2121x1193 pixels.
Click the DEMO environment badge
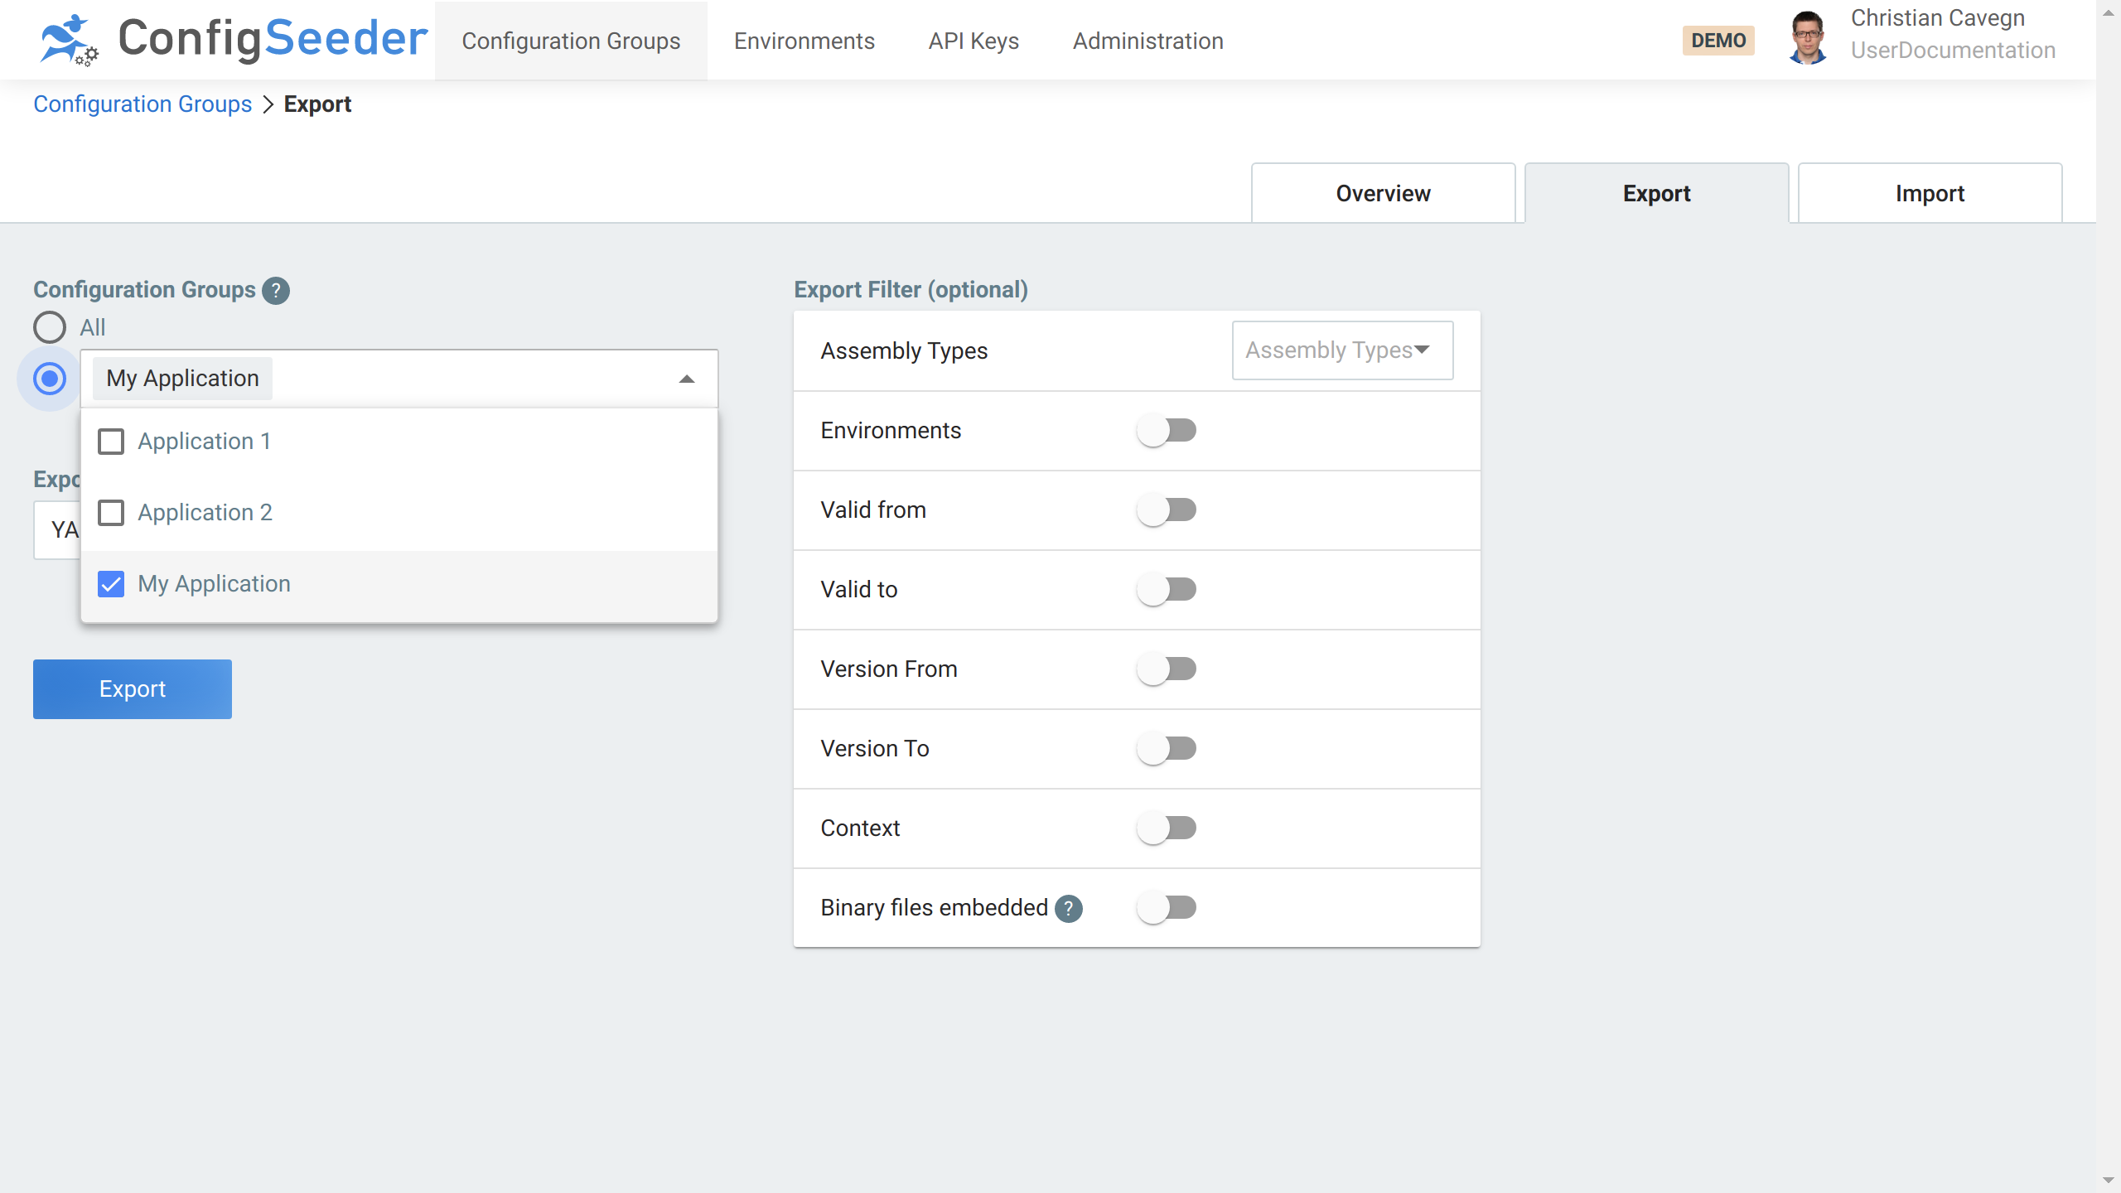click(x=1718, y=40)
